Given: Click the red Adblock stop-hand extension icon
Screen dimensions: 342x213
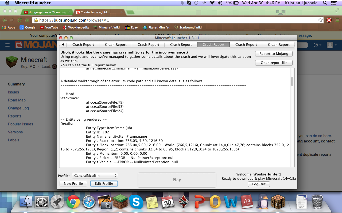Looking at the screenshot, I should [329, 20].
